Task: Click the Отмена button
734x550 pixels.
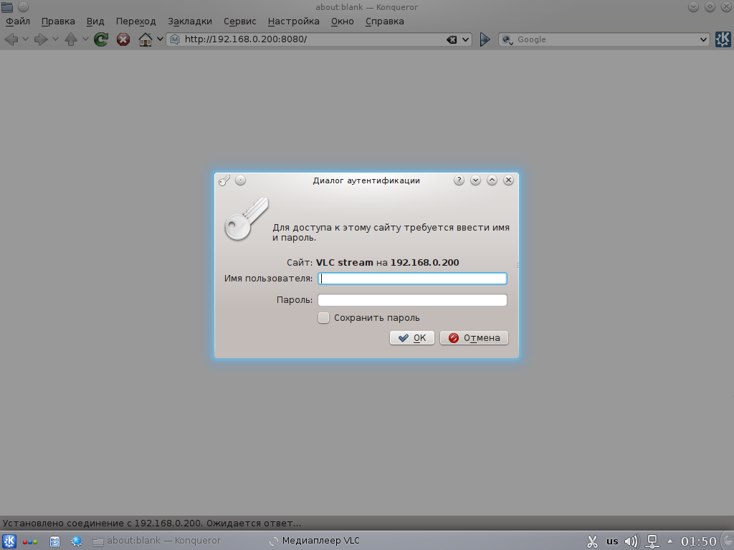Action: [x=474, y=338]
